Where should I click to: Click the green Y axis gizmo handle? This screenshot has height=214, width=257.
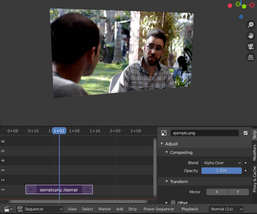coord(238,4)
